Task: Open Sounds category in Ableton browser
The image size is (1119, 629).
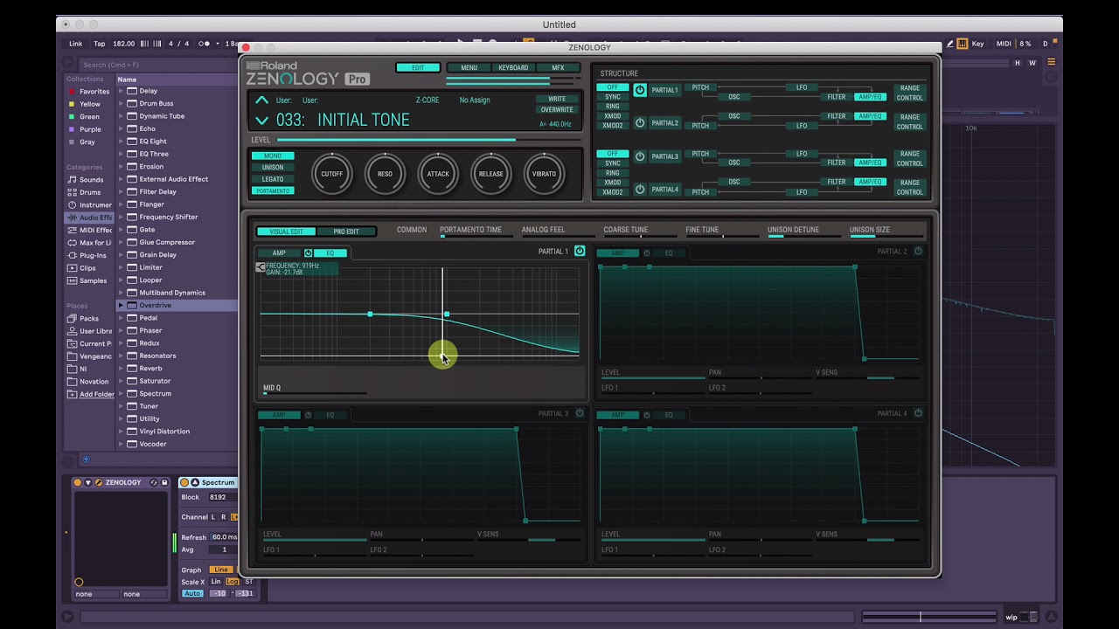Action: tap(90, 179)
